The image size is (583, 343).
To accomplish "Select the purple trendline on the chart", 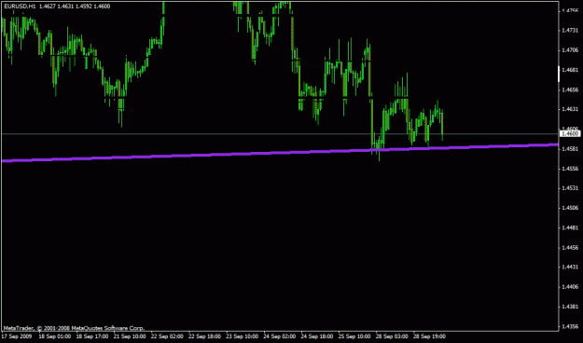I will pos(280,152).
